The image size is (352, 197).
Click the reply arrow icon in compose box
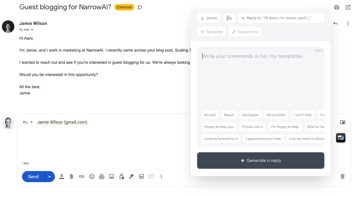click(x=25, y=122)
